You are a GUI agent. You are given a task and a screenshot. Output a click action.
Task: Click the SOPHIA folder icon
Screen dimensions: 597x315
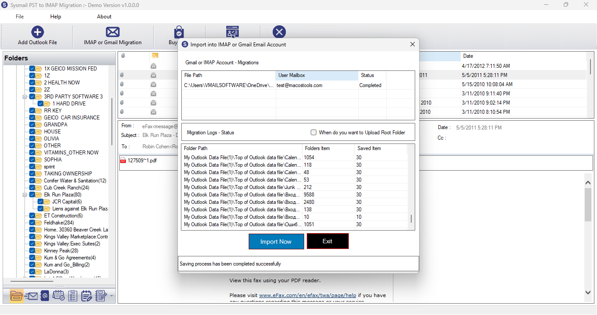[x=39, y=160]
